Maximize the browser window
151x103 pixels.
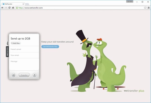click(x=142, y=2)
